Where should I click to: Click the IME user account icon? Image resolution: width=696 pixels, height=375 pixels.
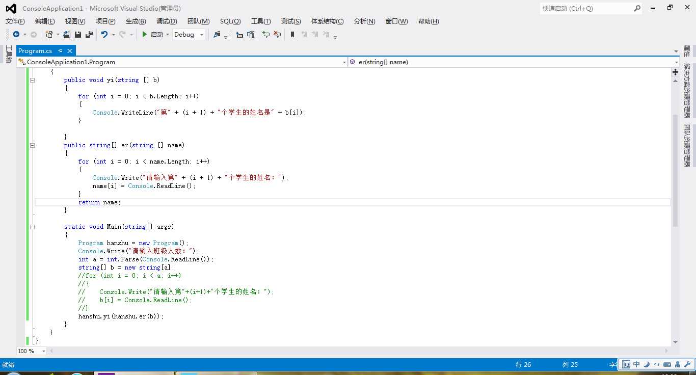pyautogui.click(x=678, y=364)
